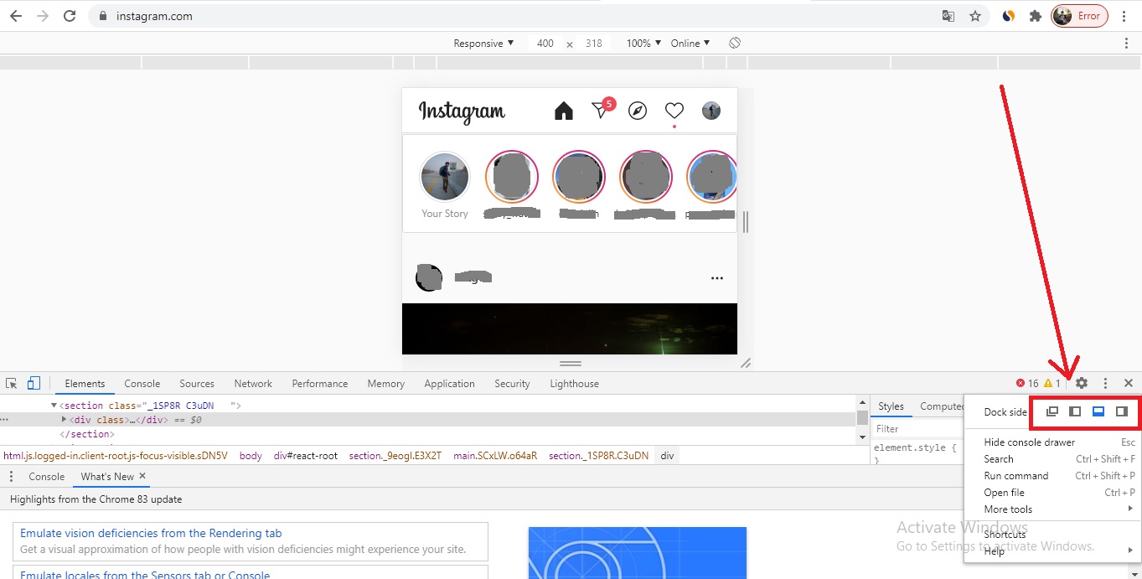Open Instagram direct messages with 5 badge

(x=602, y=109)
